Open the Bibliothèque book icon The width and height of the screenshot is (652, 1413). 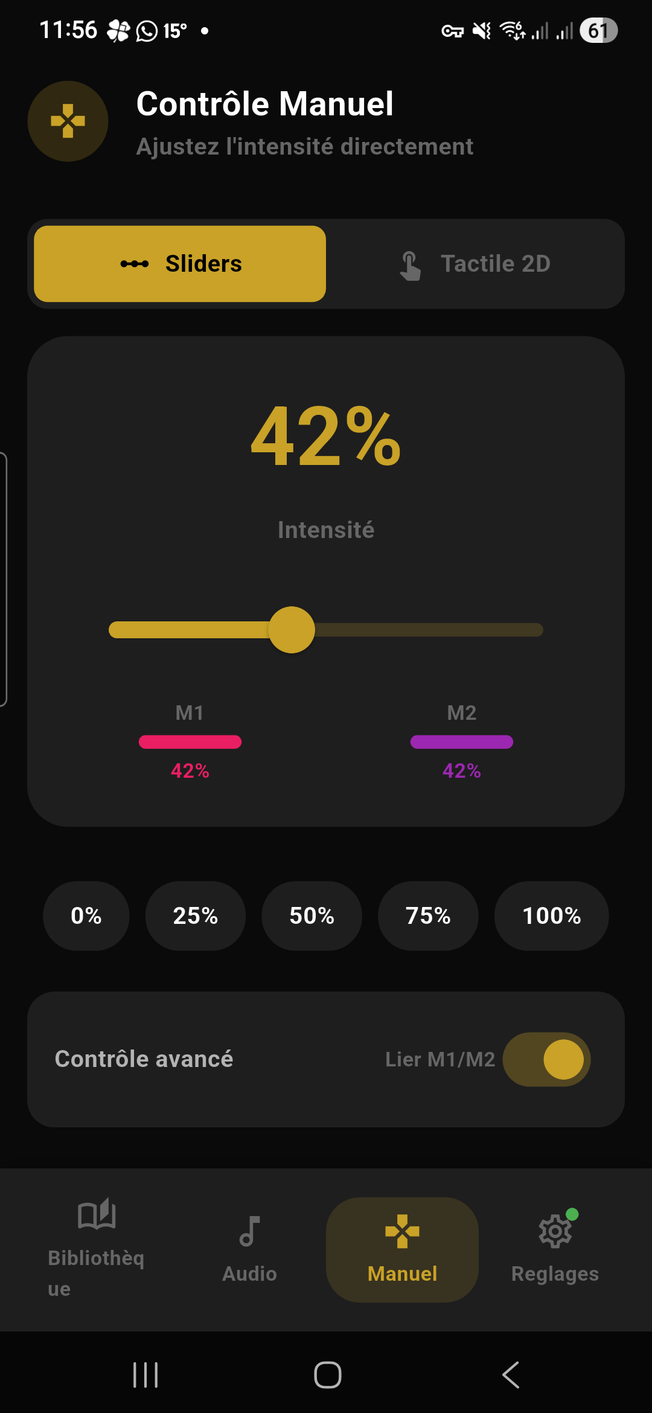click(97, 1214)
